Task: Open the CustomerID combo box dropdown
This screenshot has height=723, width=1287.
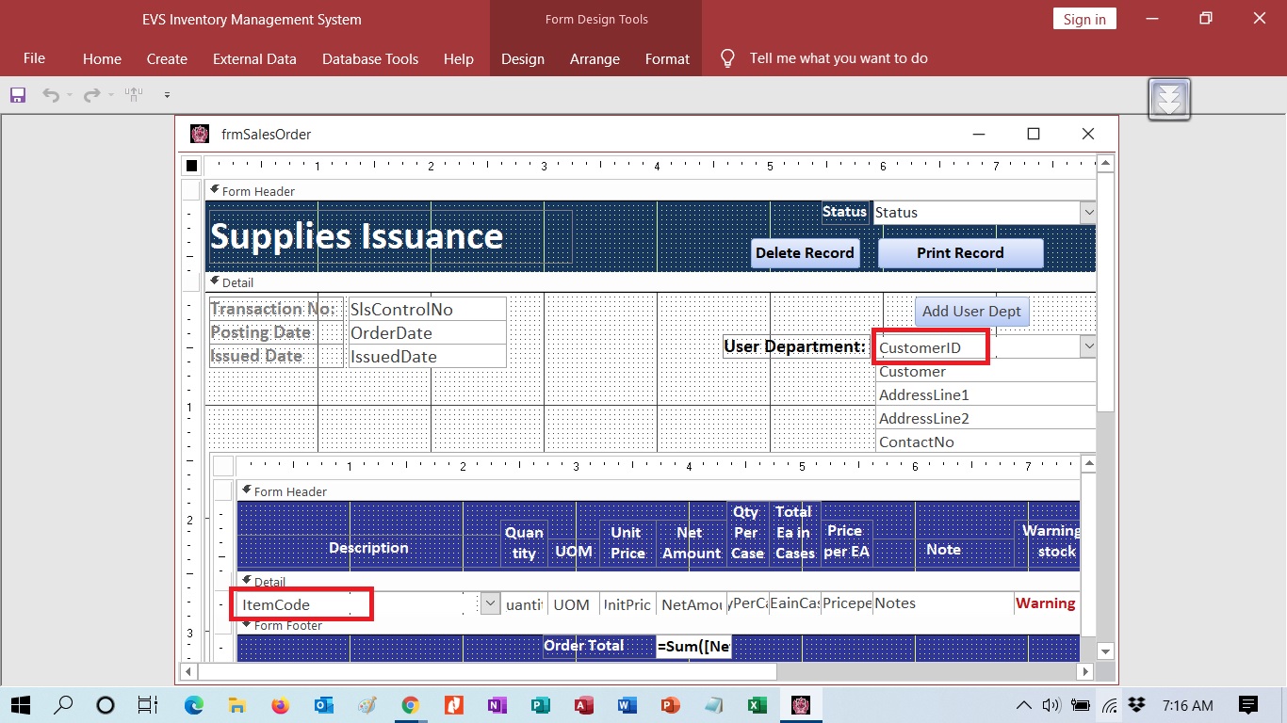Action: tap(1088, 347)
